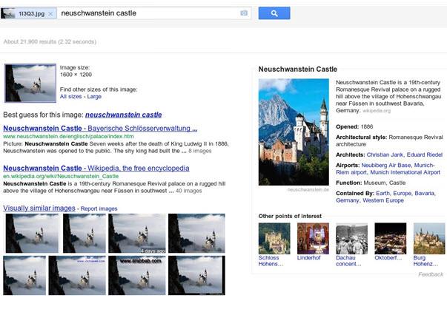
Task: Open Neubiberg Air Base link
Action: [x=385, y=165]
